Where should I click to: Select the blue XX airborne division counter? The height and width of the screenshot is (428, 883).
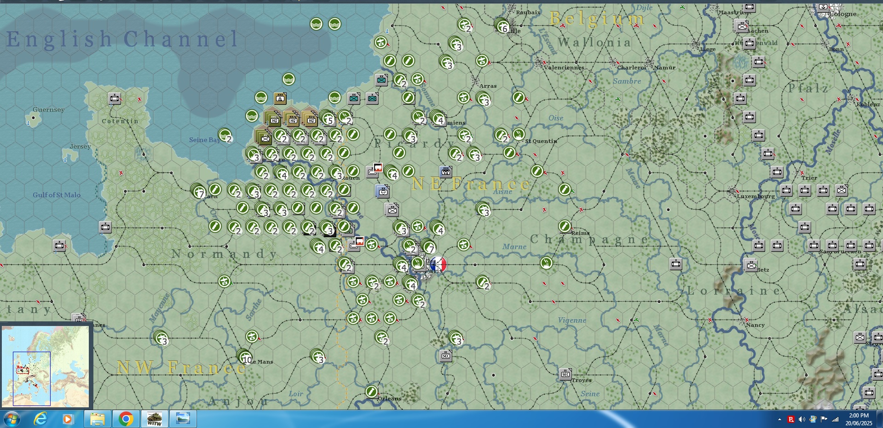[382, 191]
